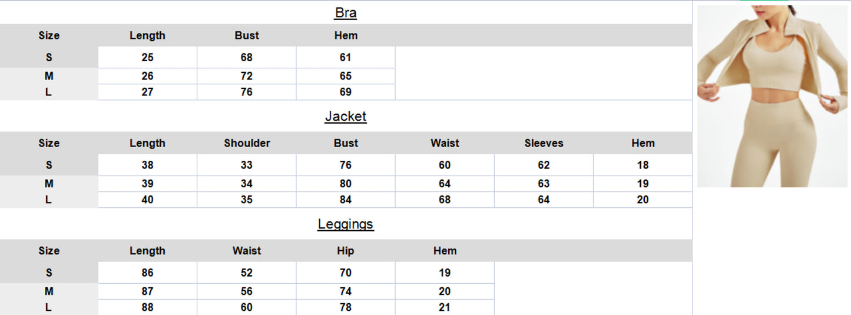Select the Bra size S Length cell

pos(147,58)
